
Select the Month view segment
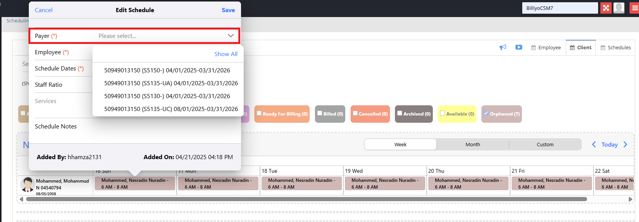pos(473,144)
